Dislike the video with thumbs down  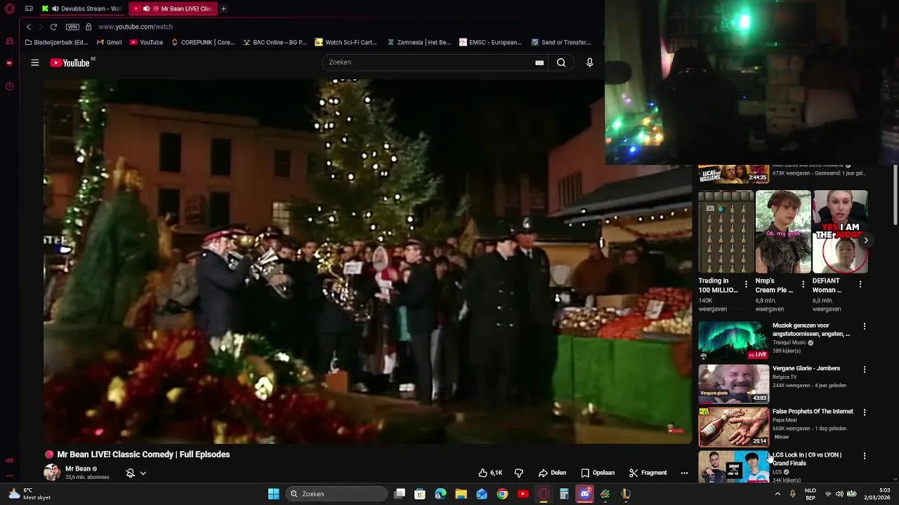pos(519,473)
